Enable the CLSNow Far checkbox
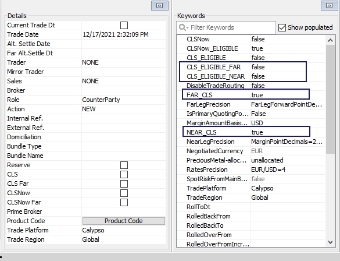This screenshot has height=261, width=340. point(124,202)
